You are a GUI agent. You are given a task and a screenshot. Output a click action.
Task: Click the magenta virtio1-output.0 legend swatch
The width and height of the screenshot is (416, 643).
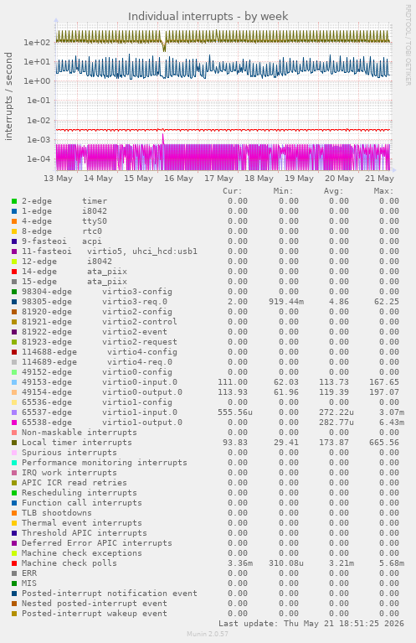pos(14,423)
